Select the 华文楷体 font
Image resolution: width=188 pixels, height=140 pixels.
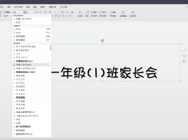coord(31,94)
